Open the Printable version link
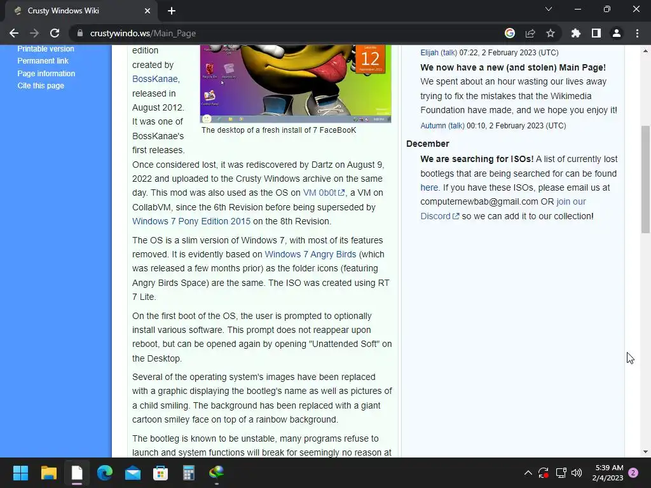The width and height of the screenshot is (651, 488). click(46, 48)
